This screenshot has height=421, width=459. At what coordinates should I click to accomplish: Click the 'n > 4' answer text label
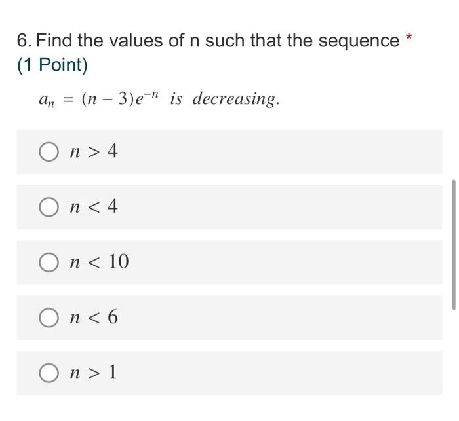pyautogui.click(x=94, y=151)
